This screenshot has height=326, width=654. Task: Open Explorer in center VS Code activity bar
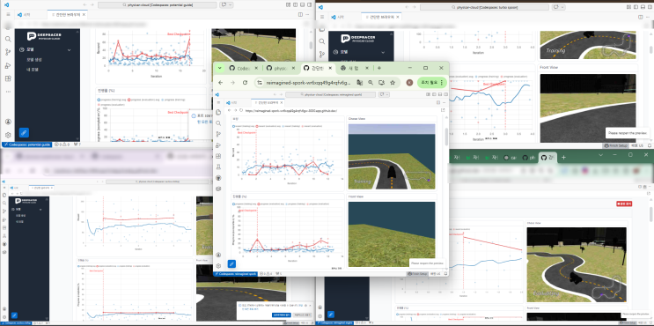tap(218, 112)
